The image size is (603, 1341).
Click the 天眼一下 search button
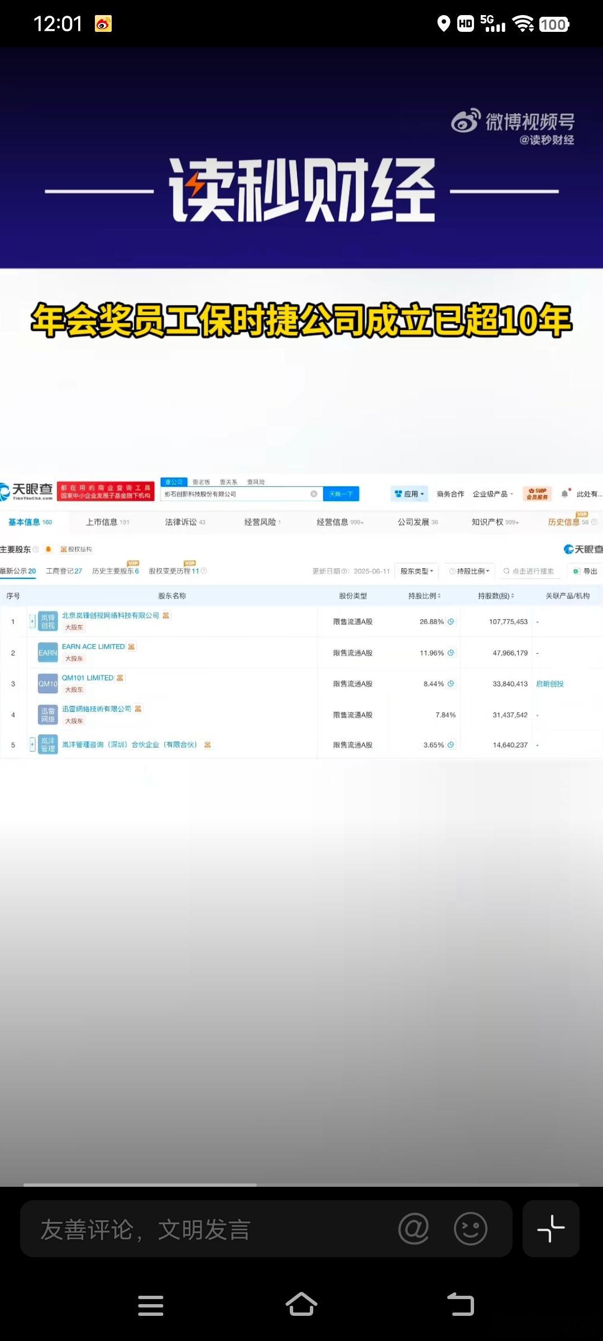341,494
